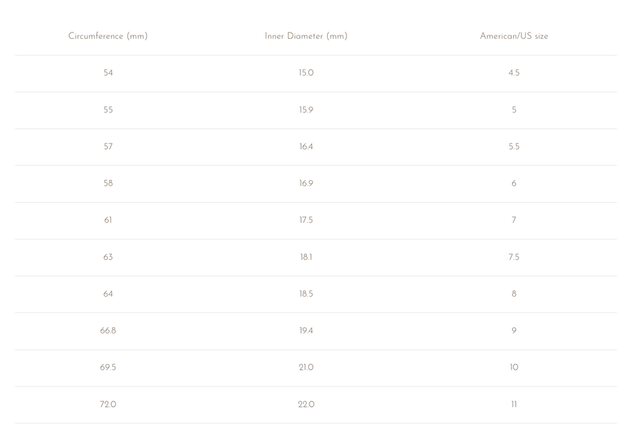Select US size 7.5 cell

point(514,257)
